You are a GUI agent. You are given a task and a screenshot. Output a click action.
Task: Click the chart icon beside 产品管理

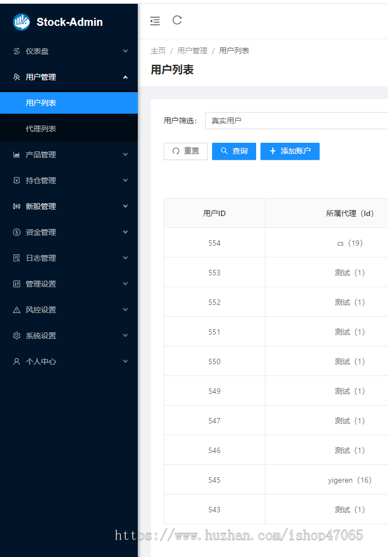(x=16, y=155)
